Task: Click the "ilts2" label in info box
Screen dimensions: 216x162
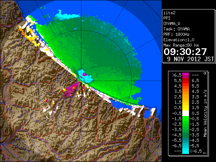Action: point(169,13)
